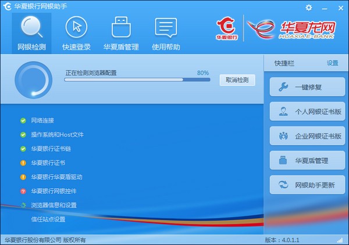Open 华夏盾管理 USB shield tab
The height and width of the screenshot is (245, 349).
[122, 33]
